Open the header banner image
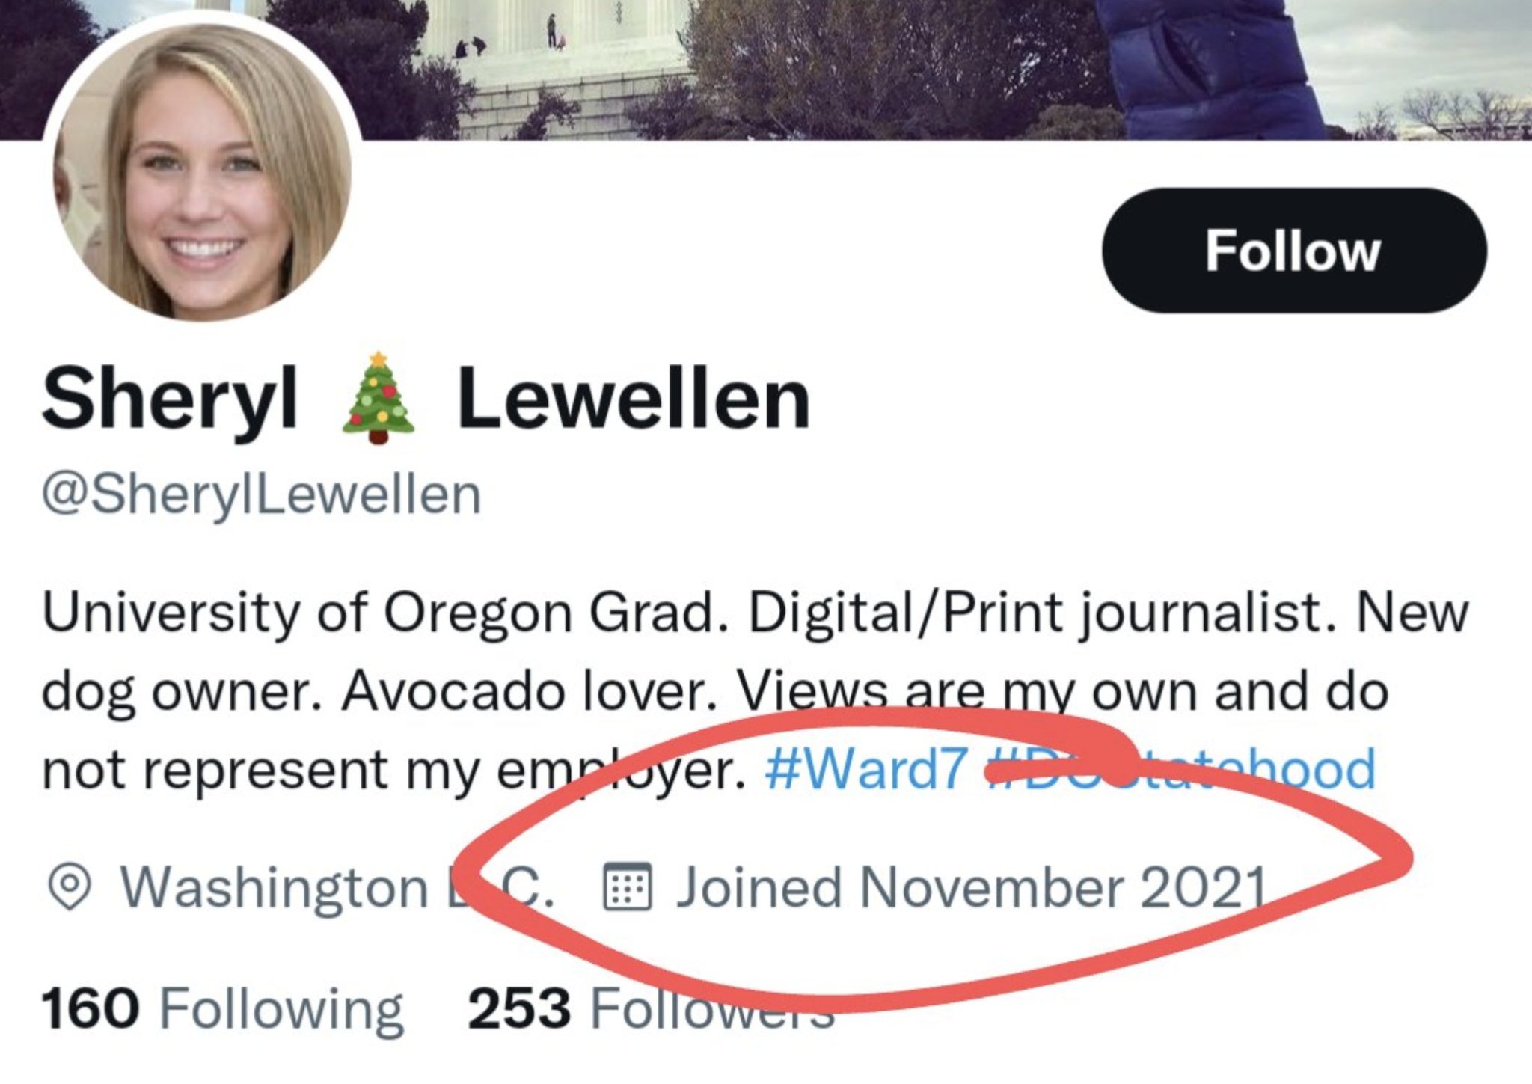 (823, 67)
